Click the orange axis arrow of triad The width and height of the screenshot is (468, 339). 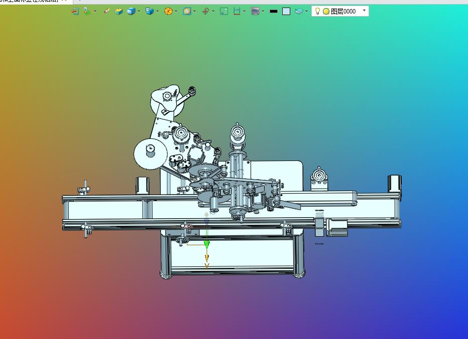coord(206,258)
